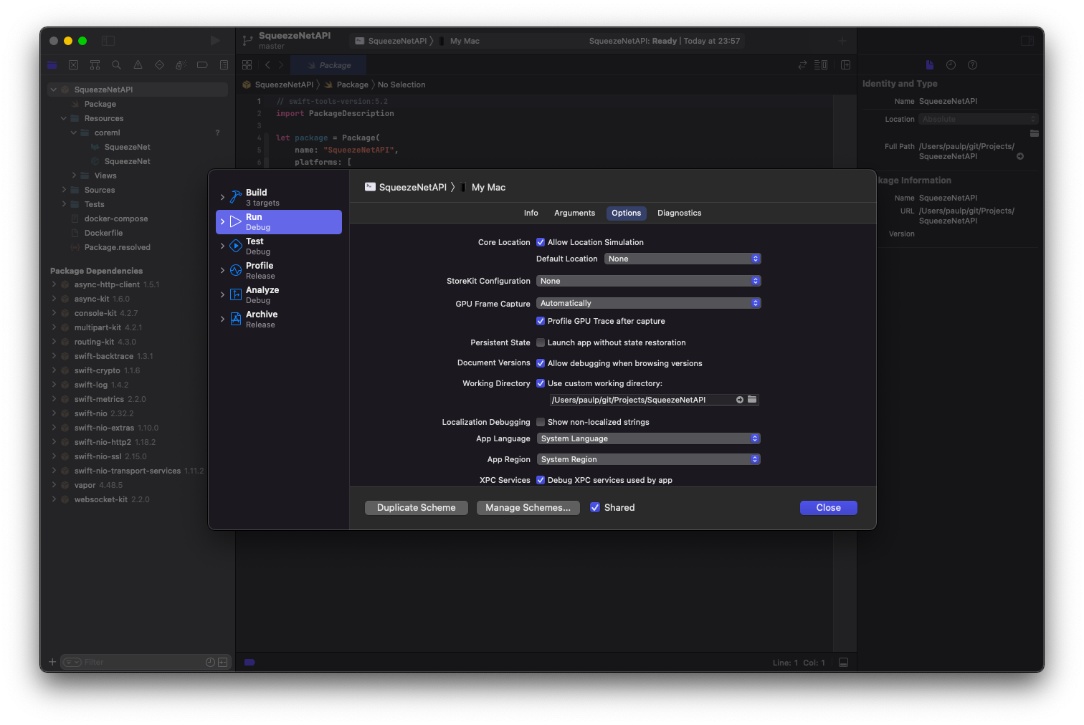
Task: Click the add plus button in navigator
Action: 52,662
